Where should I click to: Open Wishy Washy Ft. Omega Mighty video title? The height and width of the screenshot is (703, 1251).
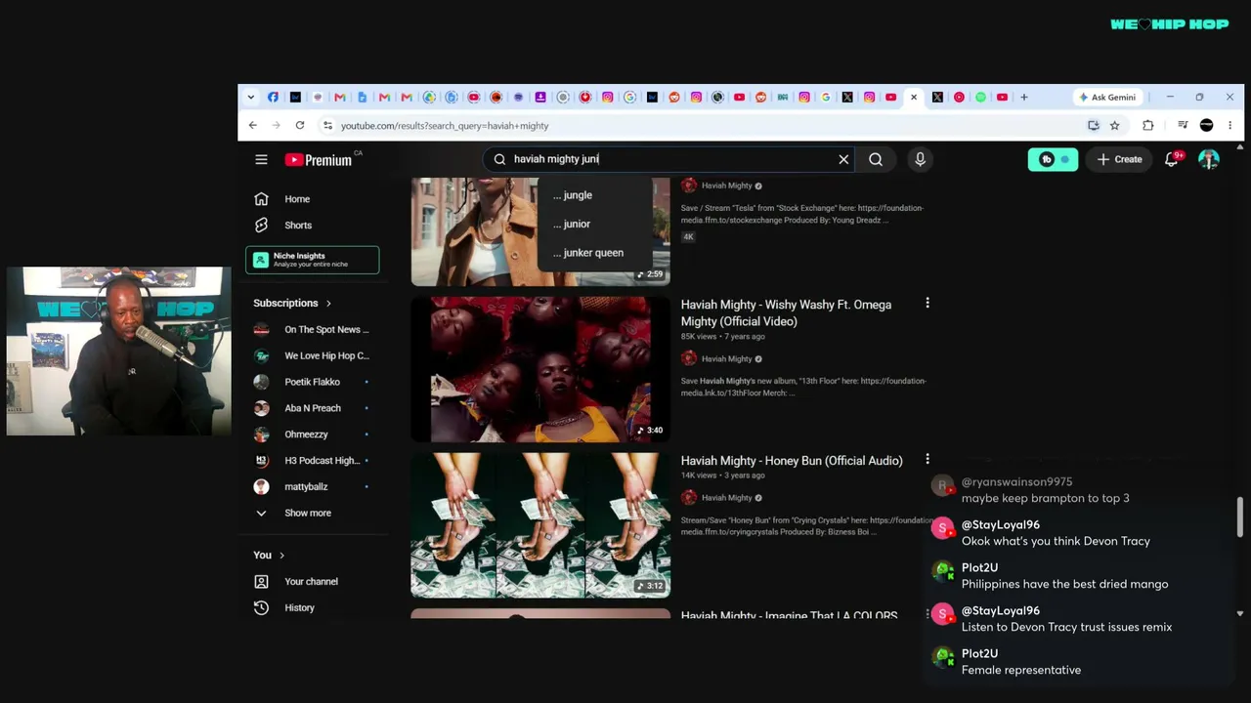point(786,312)
